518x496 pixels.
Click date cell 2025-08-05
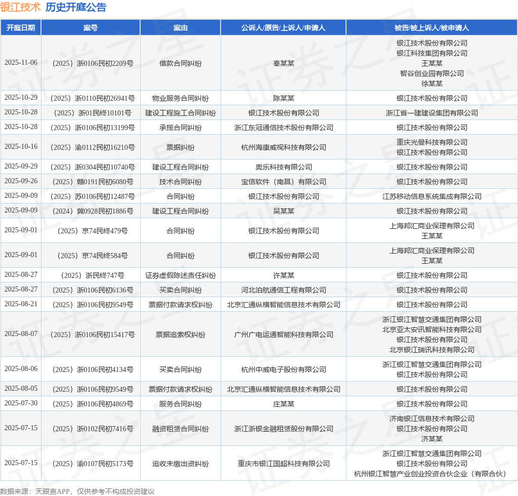tap(21, 389)
